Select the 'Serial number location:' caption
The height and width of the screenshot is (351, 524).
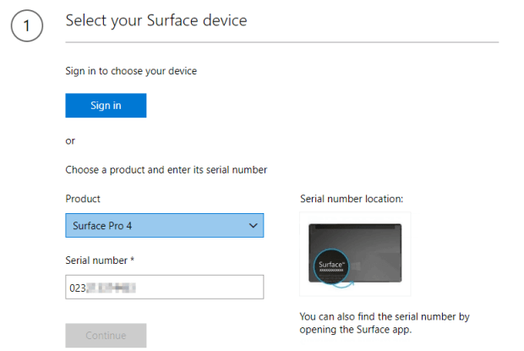click(352, 199)
